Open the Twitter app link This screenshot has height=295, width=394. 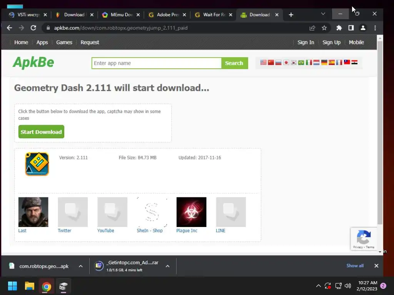pyautogui.click(x=64, y=230)
